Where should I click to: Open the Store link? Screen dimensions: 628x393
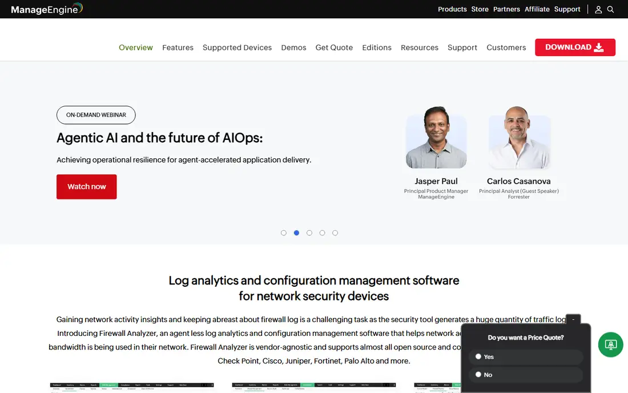pos(480,9)
